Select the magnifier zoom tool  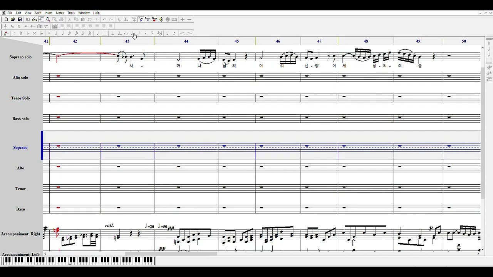pos(48,19)
